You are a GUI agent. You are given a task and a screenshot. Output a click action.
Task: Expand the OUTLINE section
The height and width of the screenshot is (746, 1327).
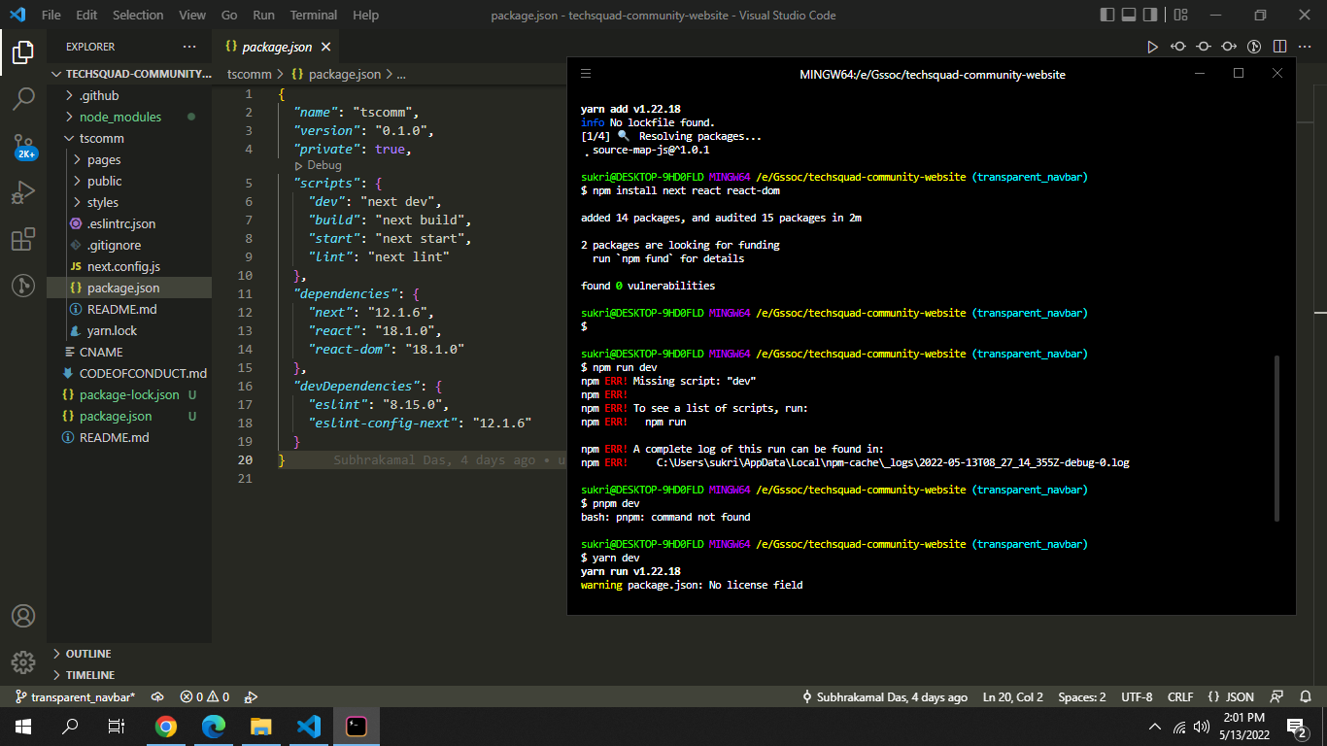[129, 654]
